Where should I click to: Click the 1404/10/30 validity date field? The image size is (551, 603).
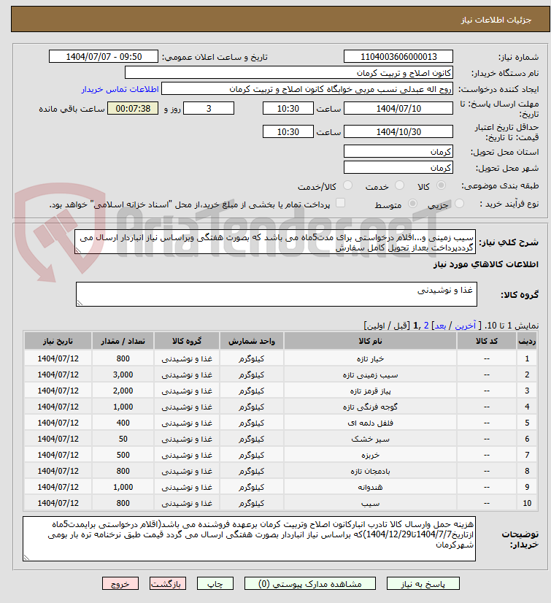(398, 132)
